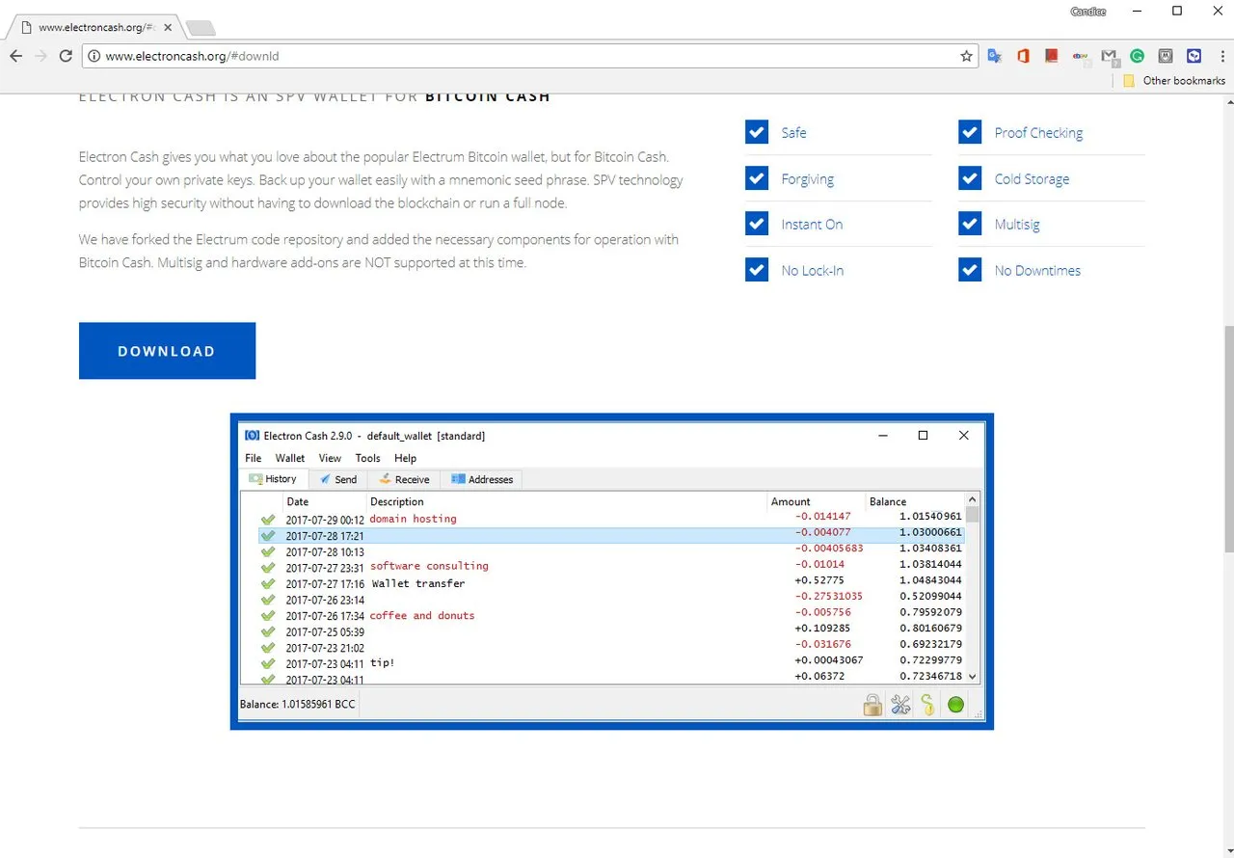Click the Forgiving checkmark box
Viewport: 1234px width, 858px height.
[x=757, y=178]
